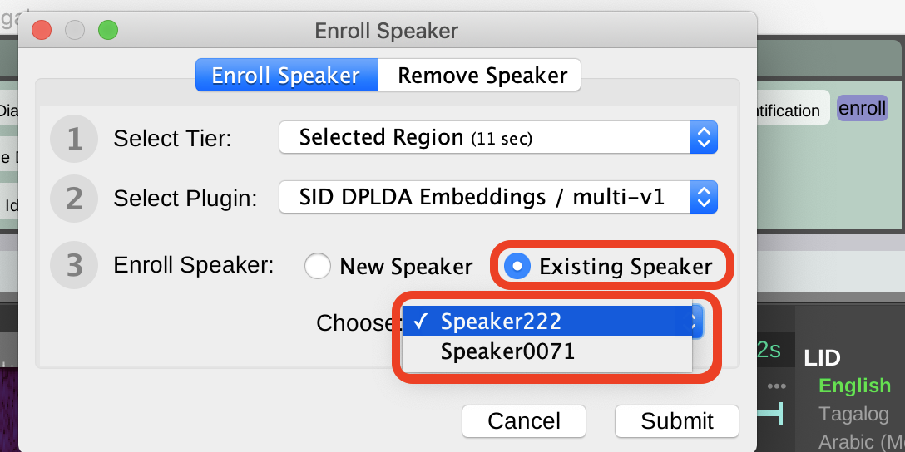Click the Cancel button
Image resolution: width=905 pixels, height=452 pixels.
coord(523,420)
